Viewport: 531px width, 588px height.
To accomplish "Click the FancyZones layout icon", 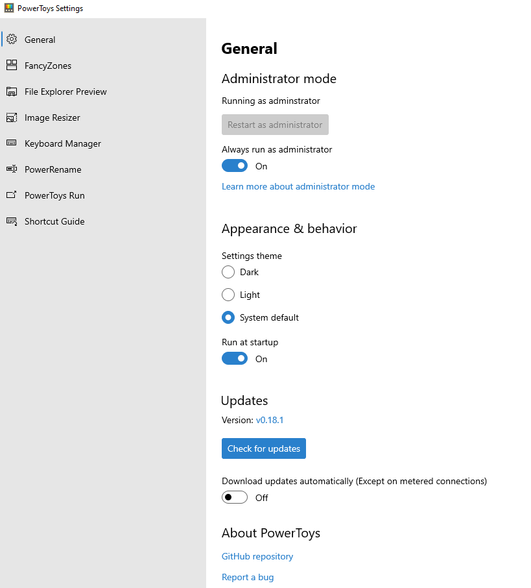I will 12,66.
